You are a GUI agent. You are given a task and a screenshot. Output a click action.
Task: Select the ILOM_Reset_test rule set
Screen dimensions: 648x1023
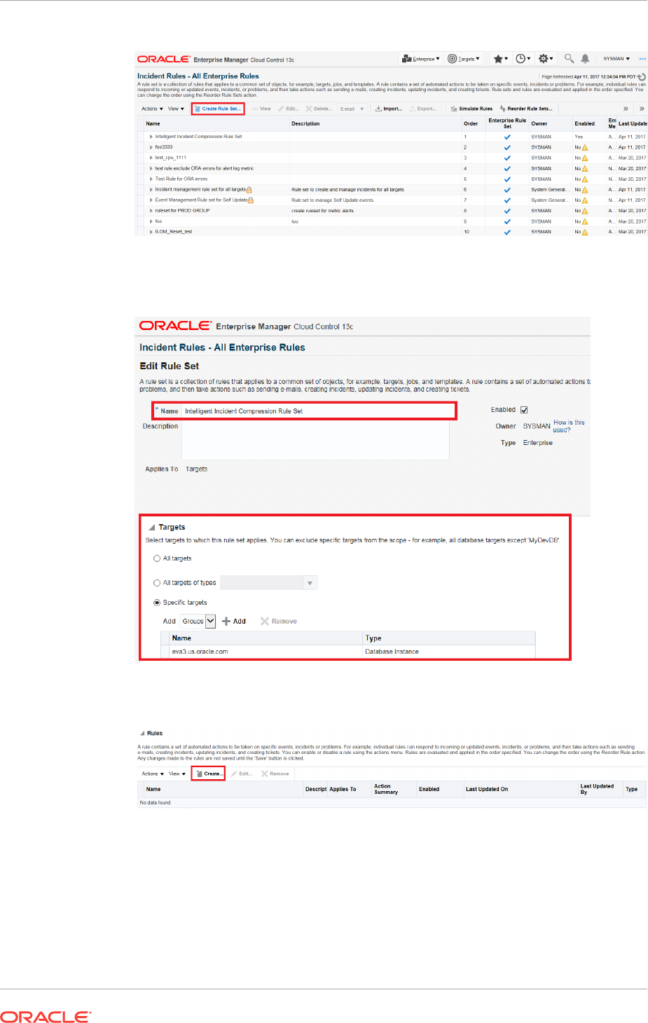173,232
